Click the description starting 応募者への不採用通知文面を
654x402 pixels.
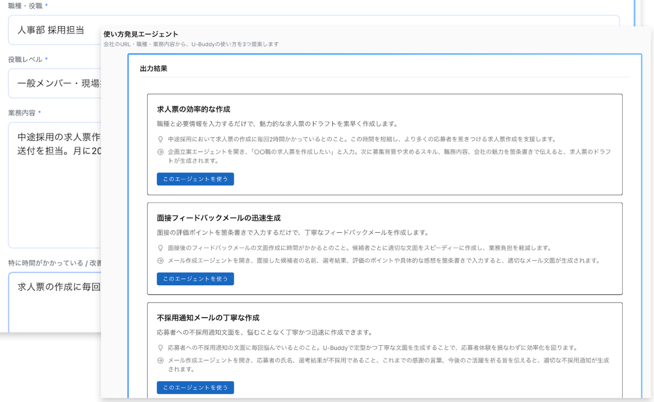point(265,332)
